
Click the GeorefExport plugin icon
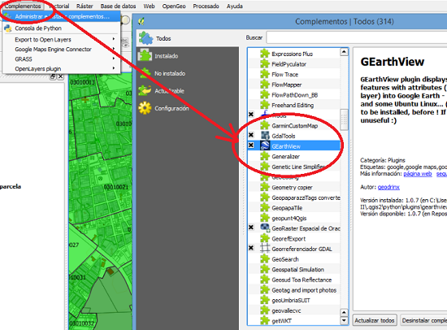click(265, 238)
